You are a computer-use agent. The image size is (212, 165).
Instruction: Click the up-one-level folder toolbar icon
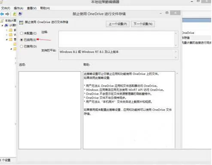15,14
